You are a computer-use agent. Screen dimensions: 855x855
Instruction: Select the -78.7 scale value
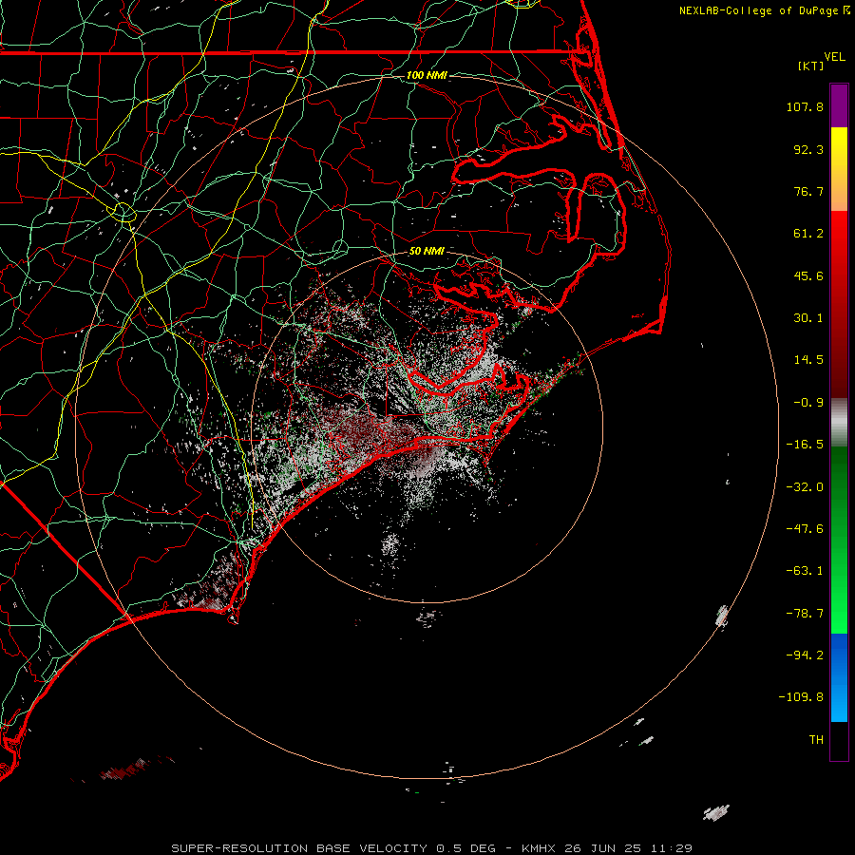tap(805, 614)
